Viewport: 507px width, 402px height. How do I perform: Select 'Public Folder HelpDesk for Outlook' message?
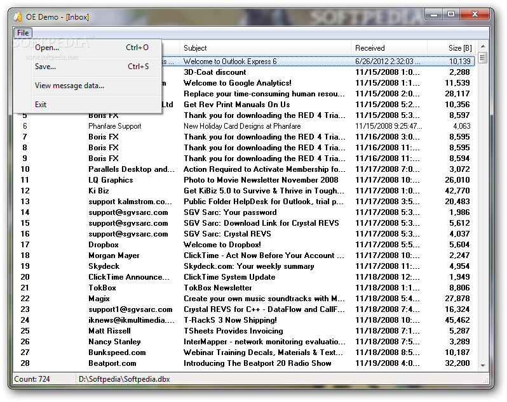point(264,202)
